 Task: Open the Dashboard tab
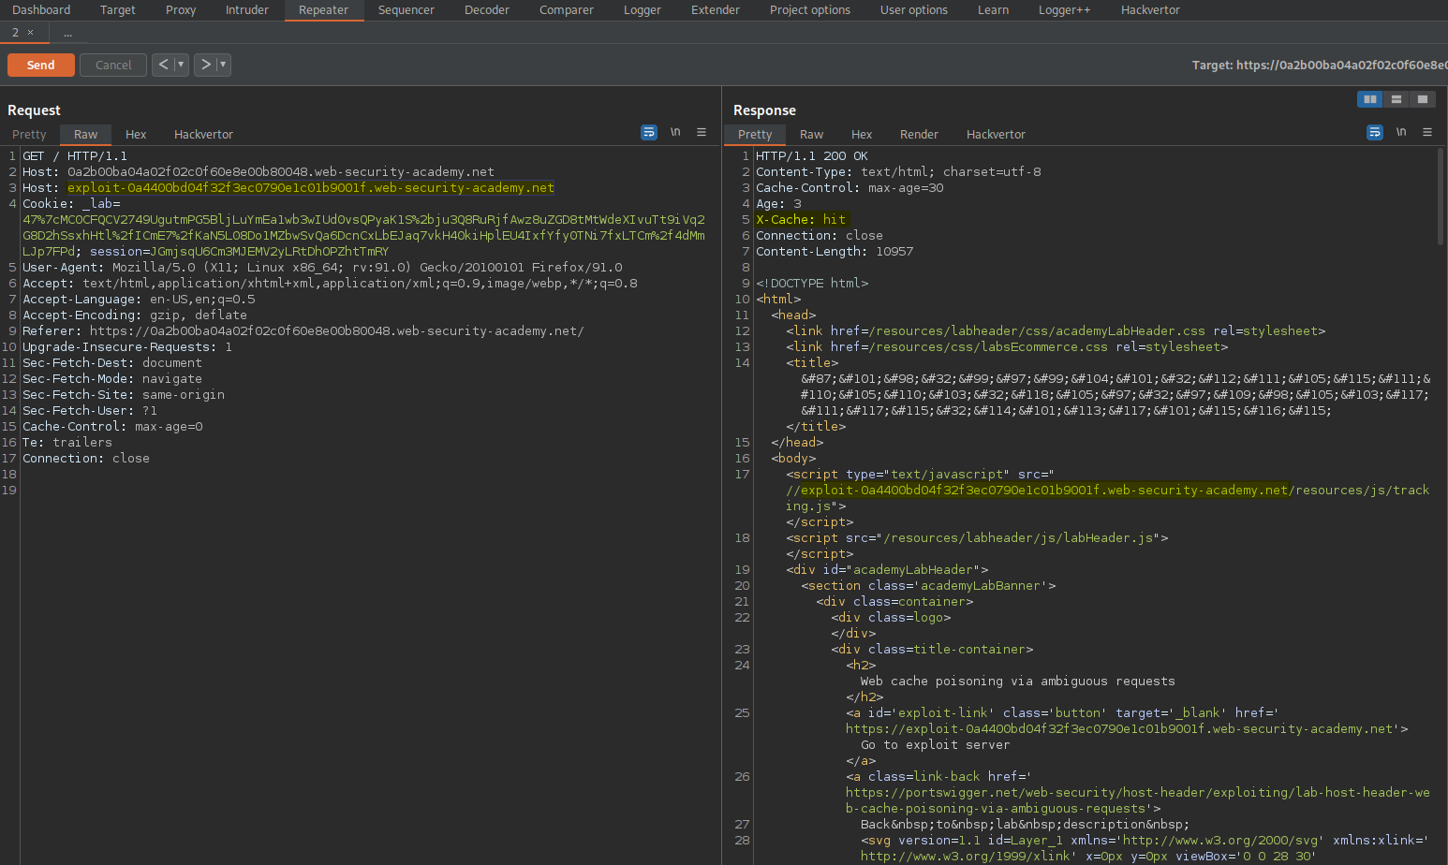click(x=41, y=9)
